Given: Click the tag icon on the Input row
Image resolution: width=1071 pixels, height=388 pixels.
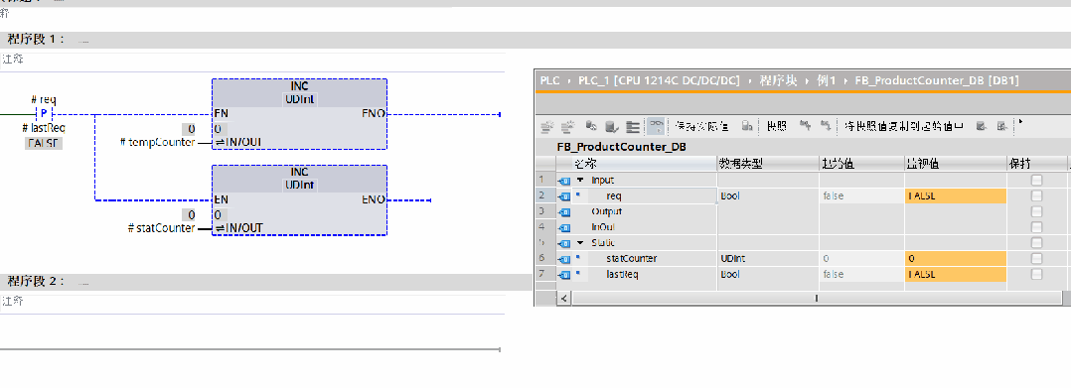Looking at the screenshot, I should (x=564, y=181).
